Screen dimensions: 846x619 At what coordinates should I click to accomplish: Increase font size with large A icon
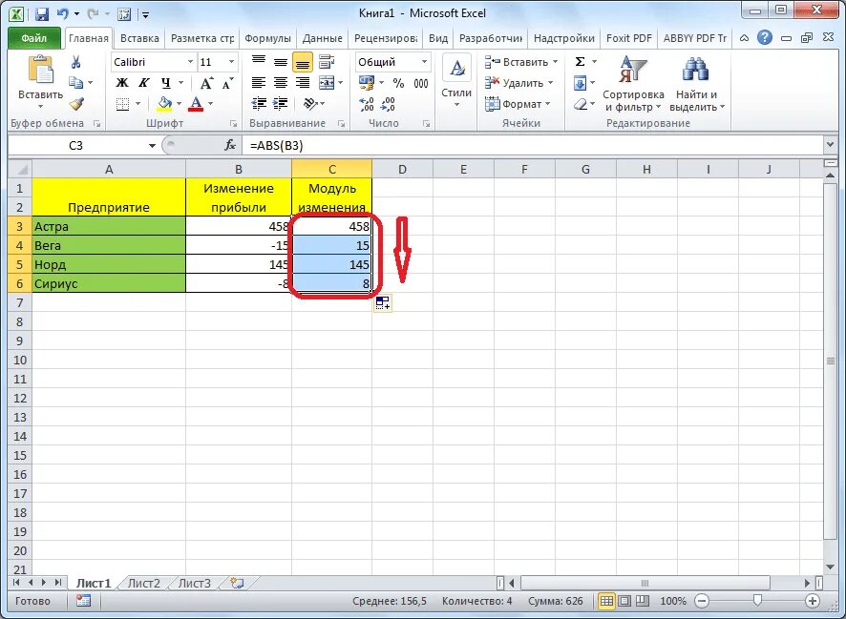point(206,83)
